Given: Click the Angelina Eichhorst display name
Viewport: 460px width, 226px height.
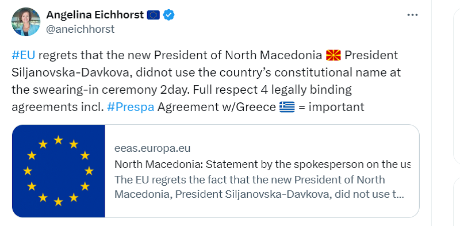Looking at the screenshot, I should click(x=95, y=15).
